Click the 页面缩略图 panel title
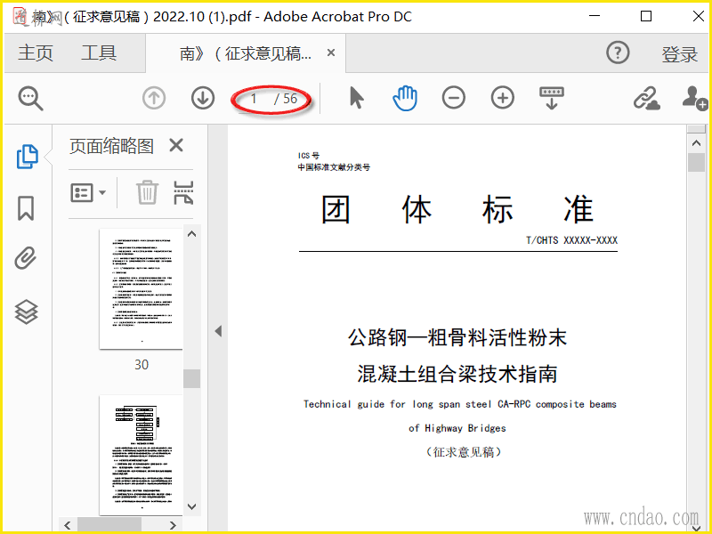This screenshot has width=712, height=534. (111, 146)
